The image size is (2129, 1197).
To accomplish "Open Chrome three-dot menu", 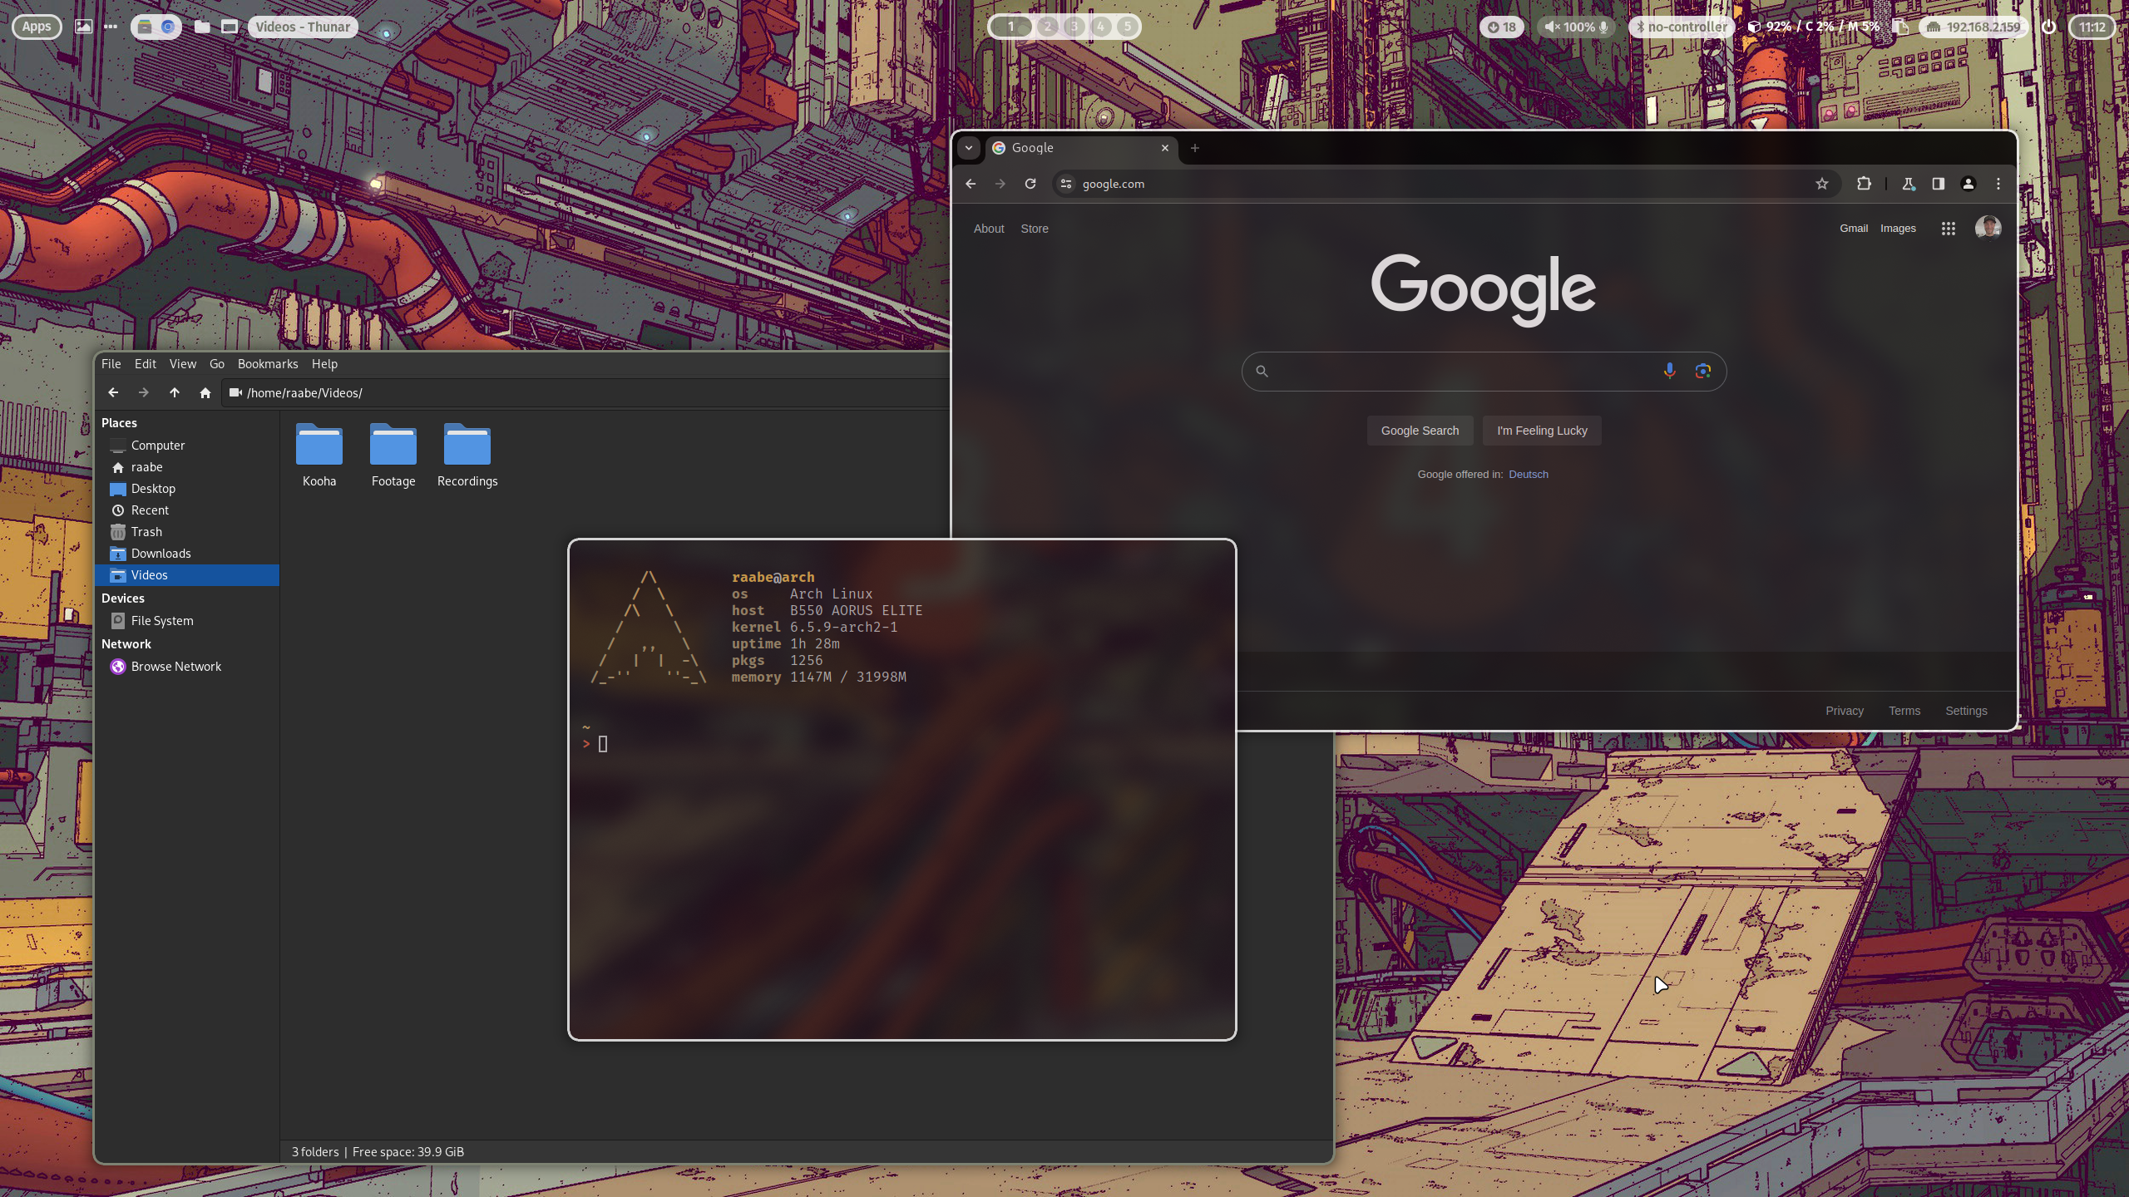I will [x=1998, y=184].
